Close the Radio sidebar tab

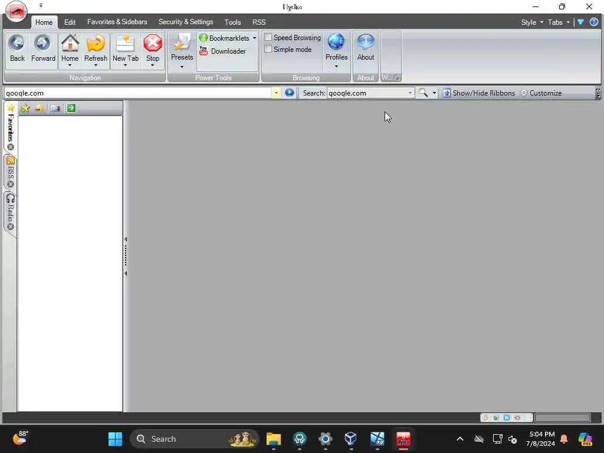click(x=11, y=226)
